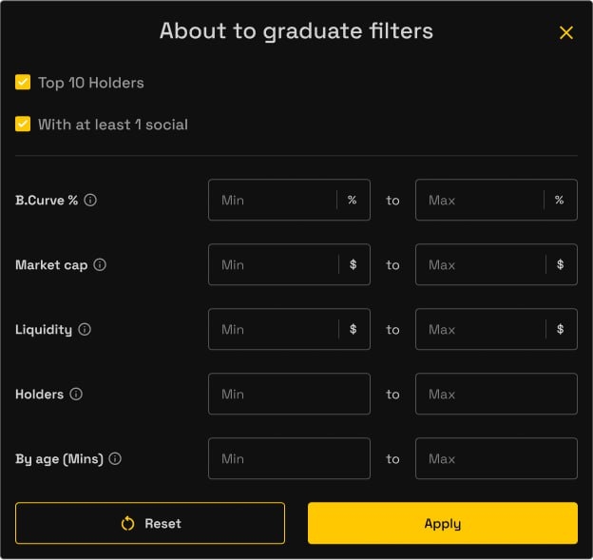Uncheck the Top 10 Holders checkbox
The height and width of the screenshot is (560, 593).
tap(23, 83)
